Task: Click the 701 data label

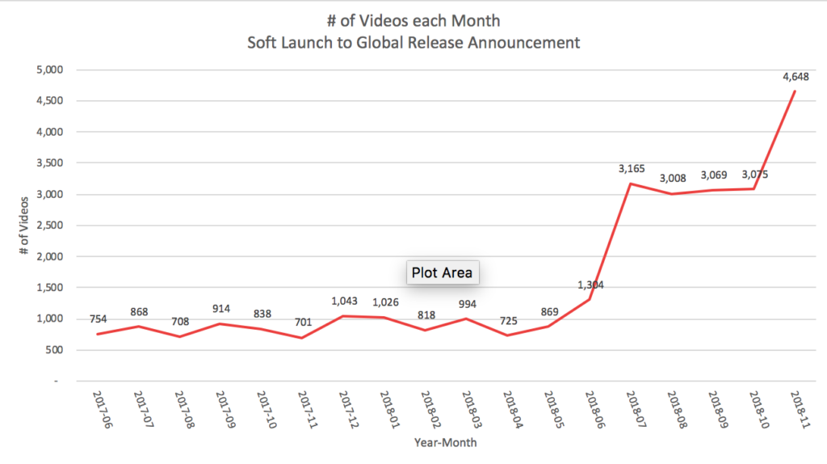Action: pos(306,322)
